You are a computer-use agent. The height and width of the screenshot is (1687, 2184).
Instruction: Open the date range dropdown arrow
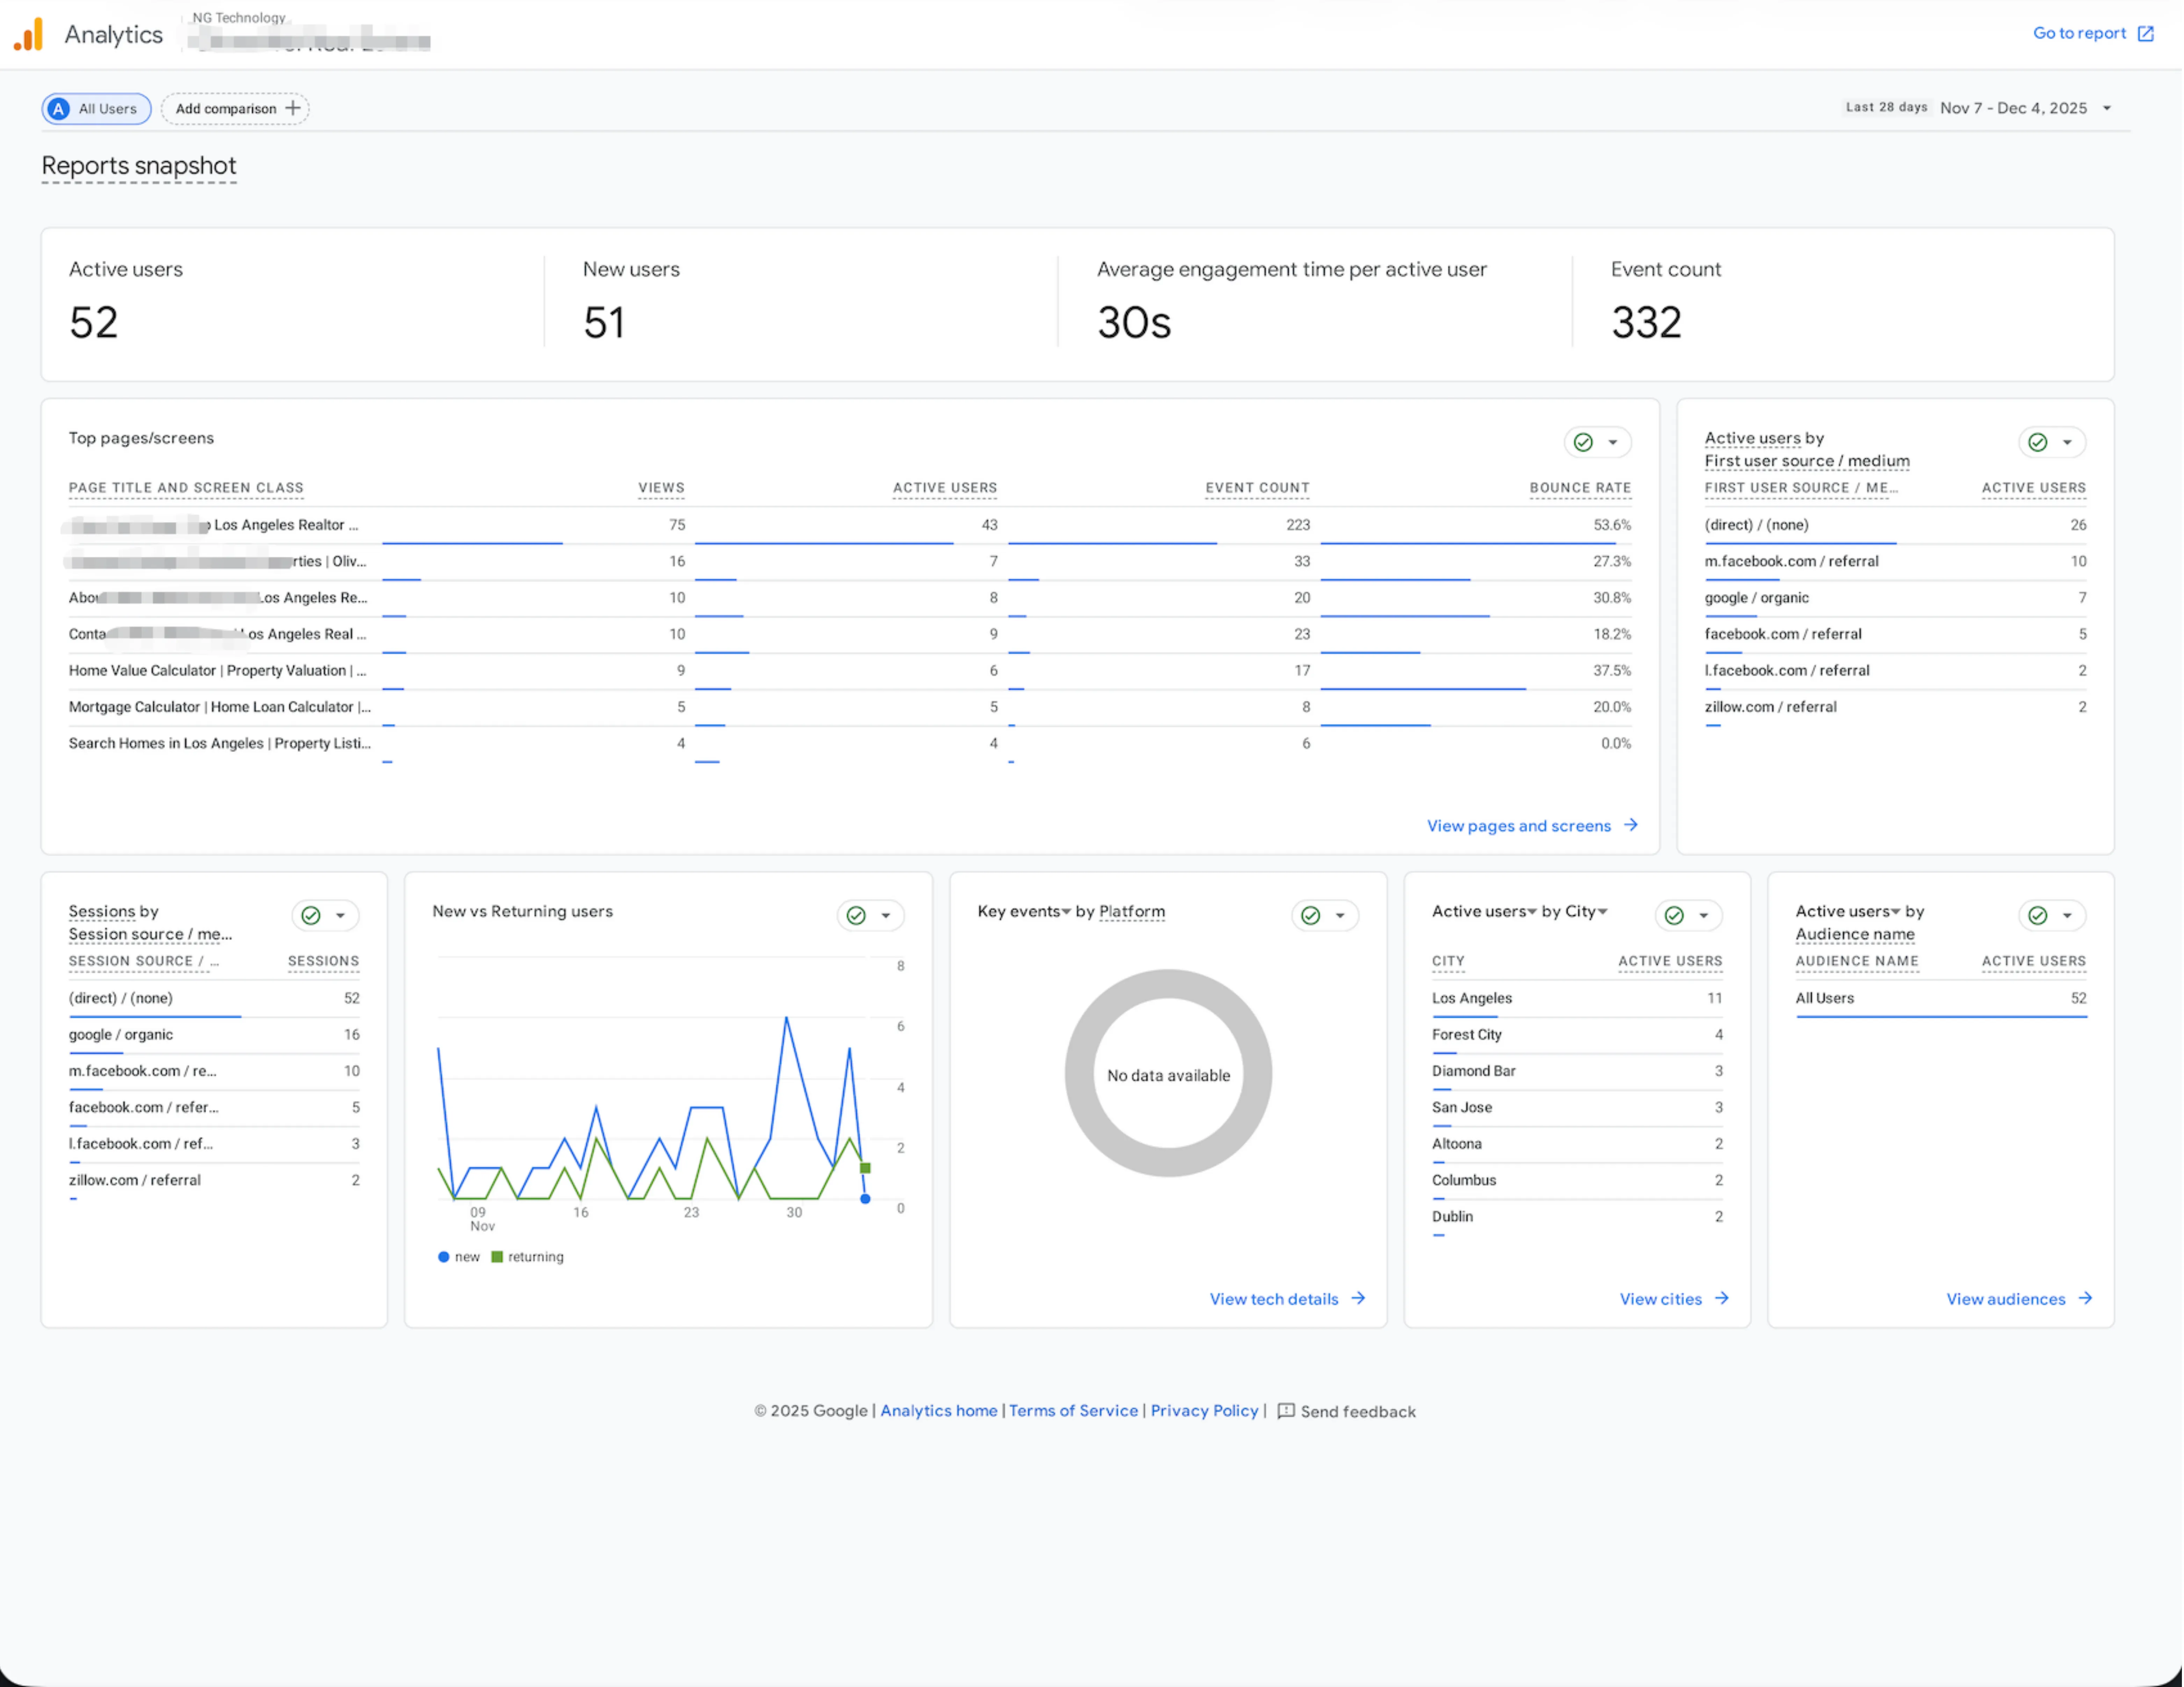[x=2107, y=108]
